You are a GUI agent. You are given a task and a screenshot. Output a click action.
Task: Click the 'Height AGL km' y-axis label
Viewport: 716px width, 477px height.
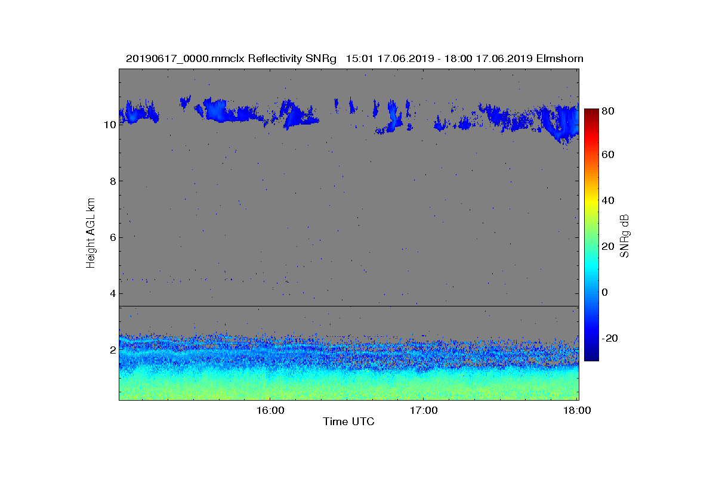click(x=91, y=234)
